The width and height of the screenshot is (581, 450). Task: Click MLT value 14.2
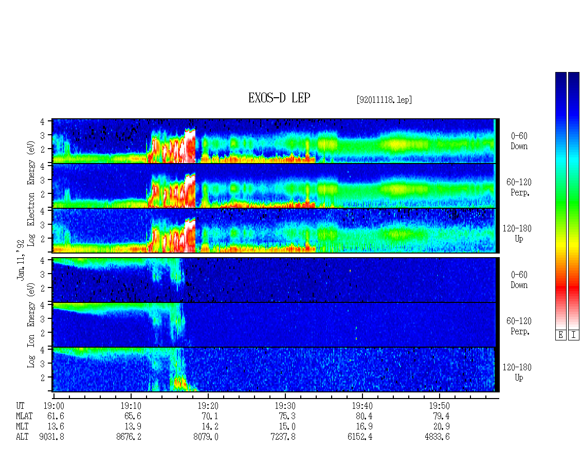210,427
